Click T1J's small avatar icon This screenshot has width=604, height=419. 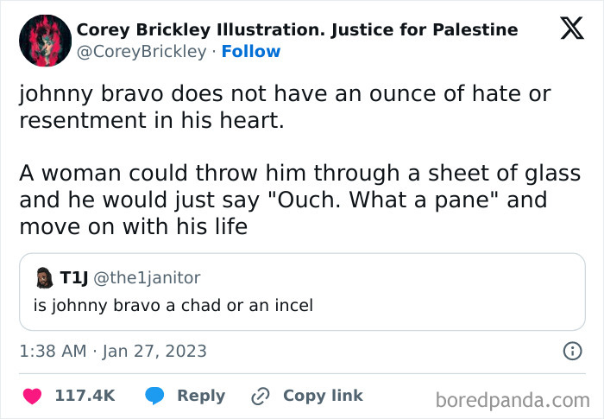(x=43, y=277)
